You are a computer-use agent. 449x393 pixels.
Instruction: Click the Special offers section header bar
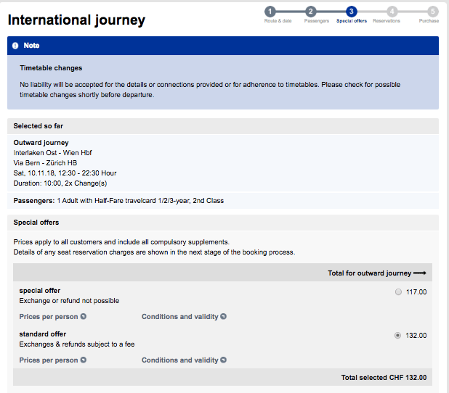tap(36, 223)
